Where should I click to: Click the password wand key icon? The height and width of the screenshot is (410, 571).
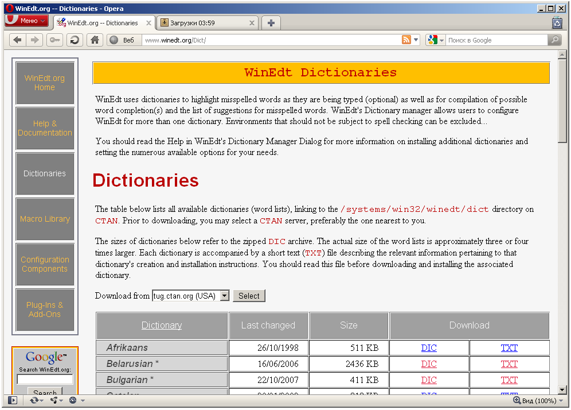tap(54, 40)
